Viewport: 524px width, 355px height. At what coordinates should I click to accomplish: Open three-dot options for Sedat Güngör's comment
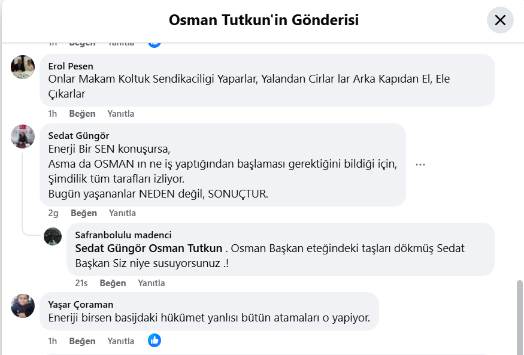click(x=420, y=165)
